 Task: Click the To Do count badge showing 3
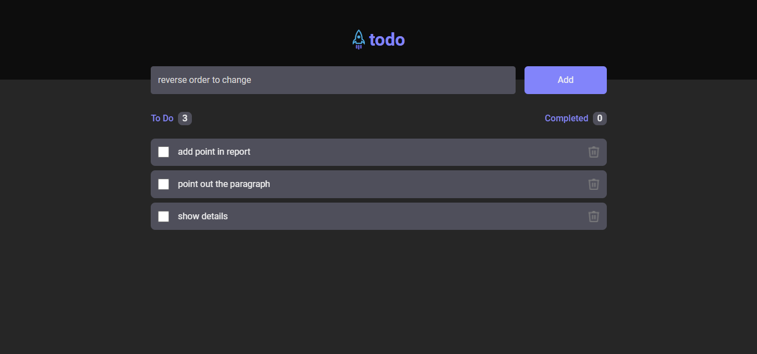(185, 118)
